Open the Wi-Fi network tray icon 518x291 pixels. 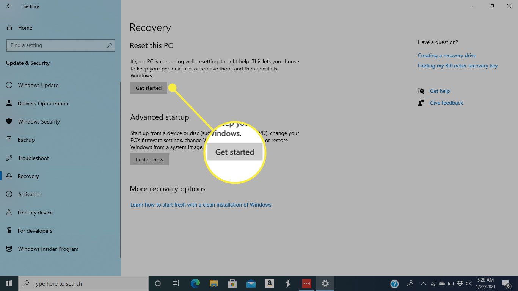433,283
